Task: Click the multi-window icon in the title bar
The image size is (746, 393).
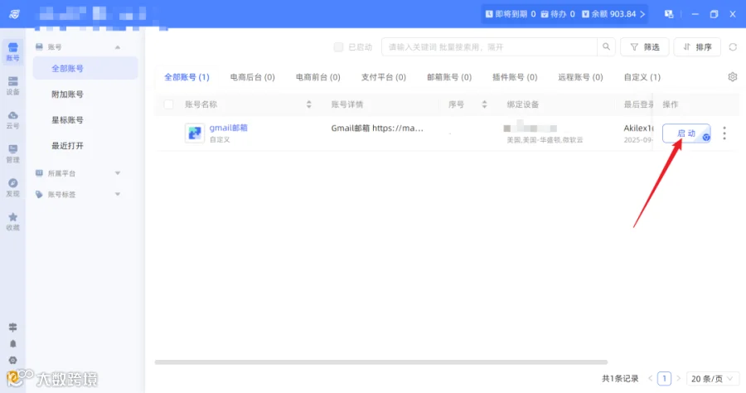Action: tap(669, 14)
